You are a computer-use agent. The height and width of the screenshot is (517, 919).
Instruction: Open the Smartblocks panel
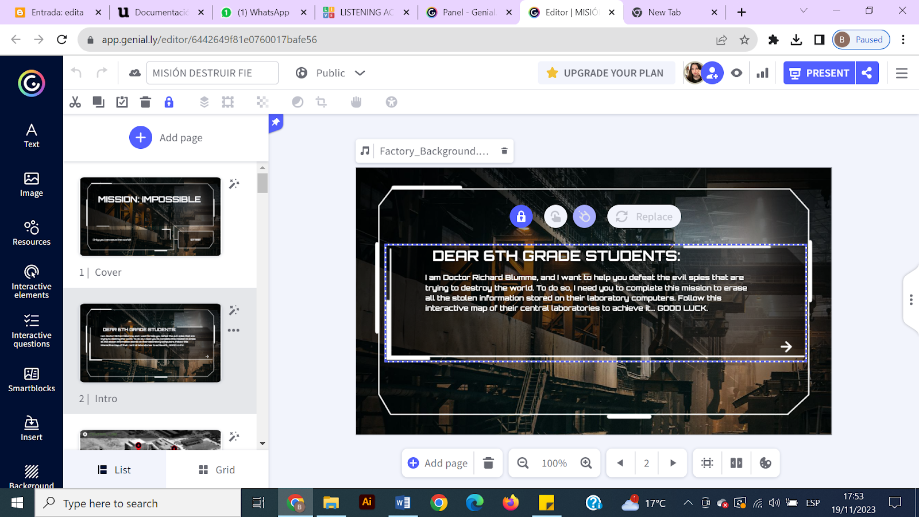pyautogui.click(x=32, y=380)
